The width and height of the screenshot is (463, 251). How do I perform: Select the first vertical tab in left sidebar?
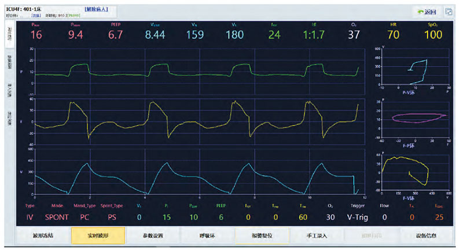10,35
